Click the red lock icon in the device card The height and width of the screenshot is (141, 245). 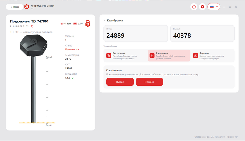point(88,24)
